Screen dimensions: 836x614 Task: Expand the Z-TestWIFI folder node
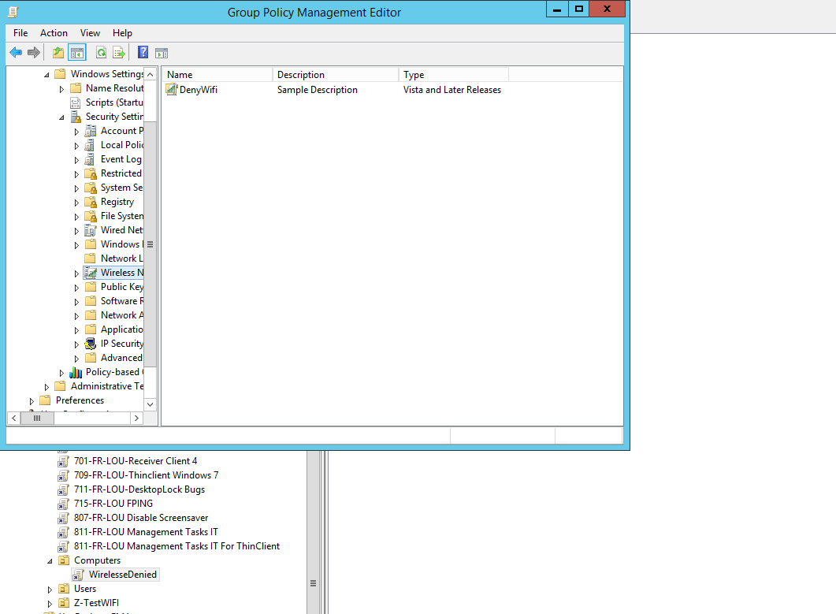[50, 604]
